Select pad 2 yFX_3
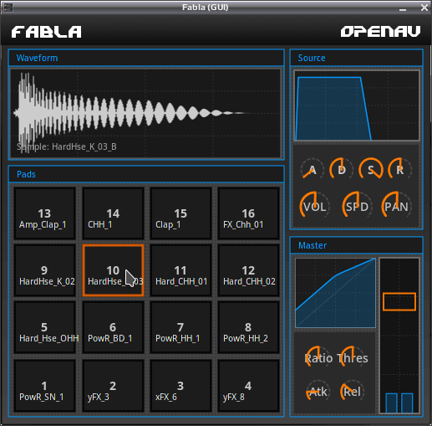432x426 pixels. (x=113, y=386)
